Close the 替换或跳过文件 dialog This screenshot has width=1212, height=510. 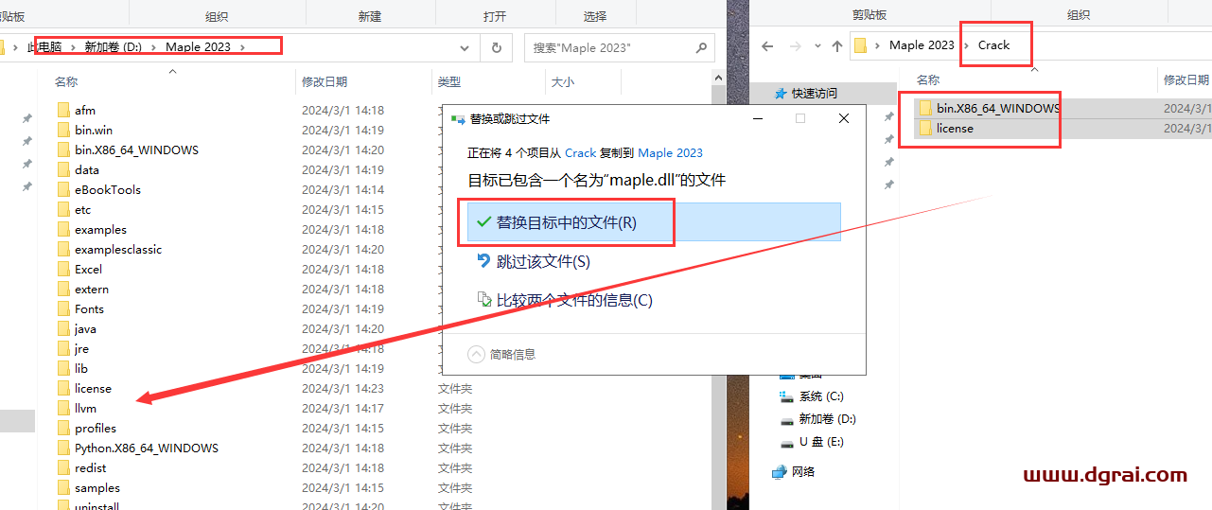pos(844,118)
